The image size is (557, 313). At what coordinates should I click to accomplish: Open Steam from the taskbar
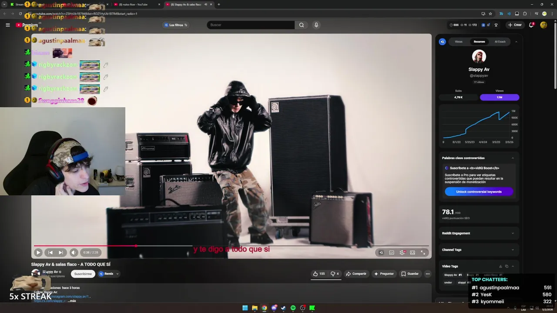283,308
